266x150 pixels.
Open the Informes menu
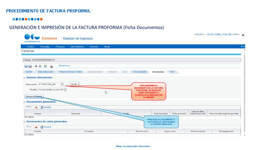(x=94, y=47)
